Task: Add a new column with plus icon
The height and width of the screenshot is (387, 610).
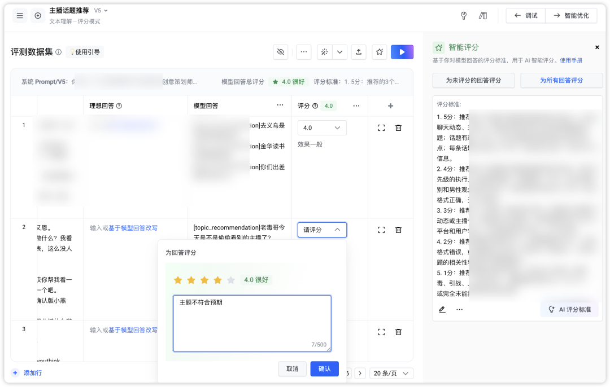Action: pyautogui.click(x=390, y=106)
